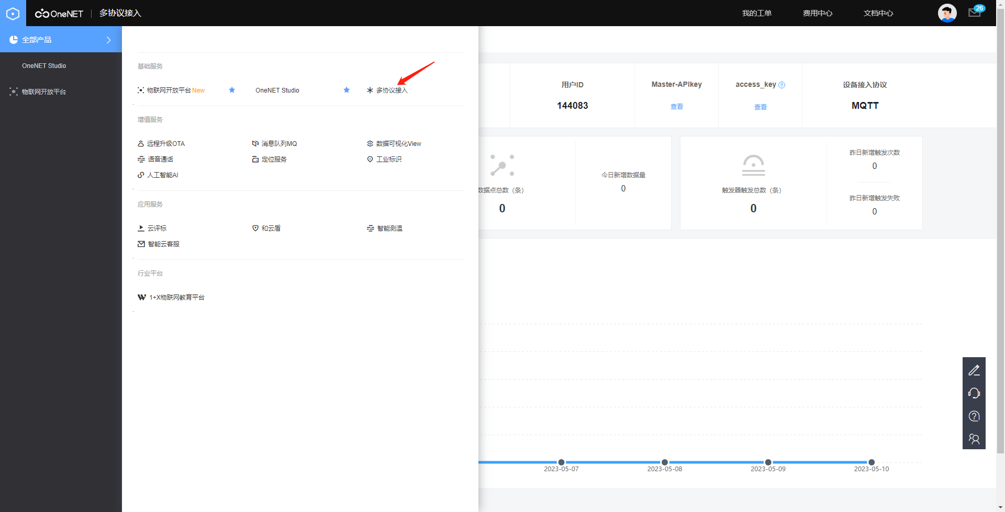
Task: Click the 定位服务 icon
Action: coord(255,160)
